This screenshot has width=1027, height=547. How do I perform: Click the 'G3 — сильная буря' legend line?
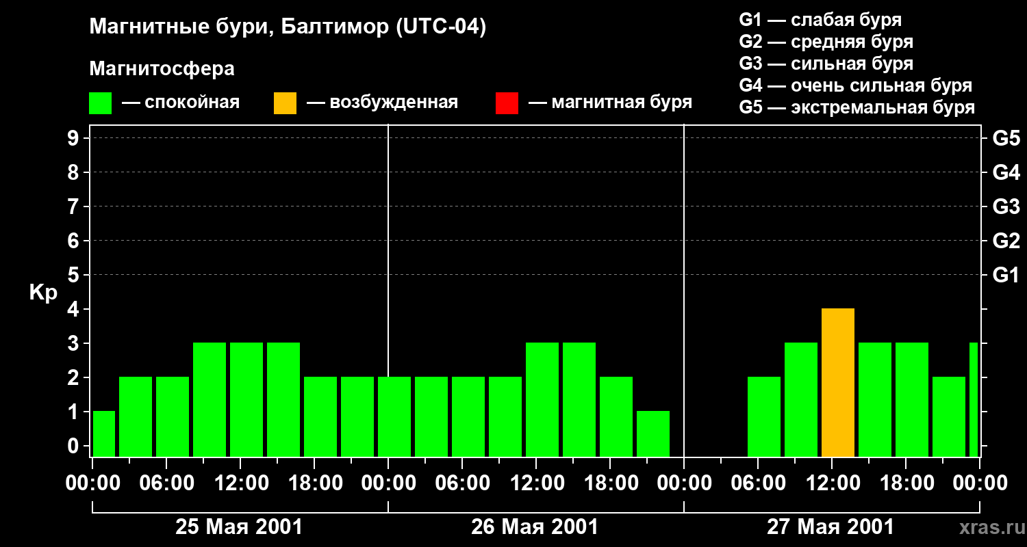click(x=826, y=64)
